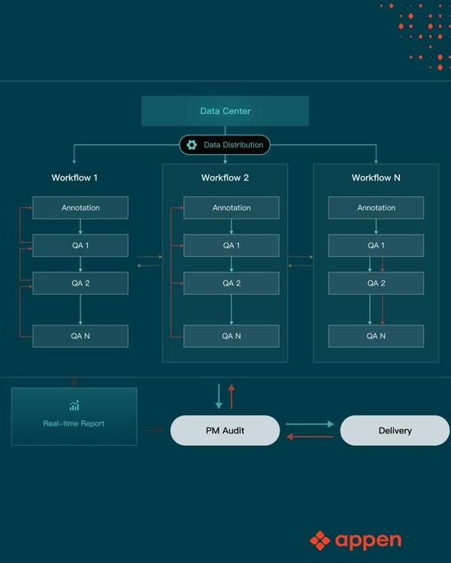Click the red left arrow toward PM Audit
451x563 pixels.
(310, 437)
